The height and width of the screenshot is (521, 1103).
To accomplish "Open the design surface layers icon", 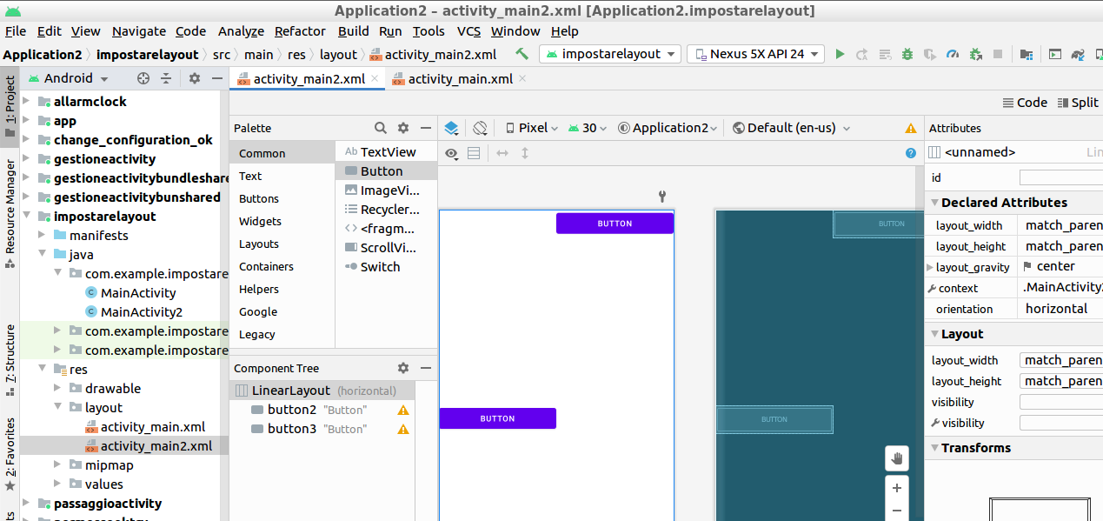I will coord(451,128).
